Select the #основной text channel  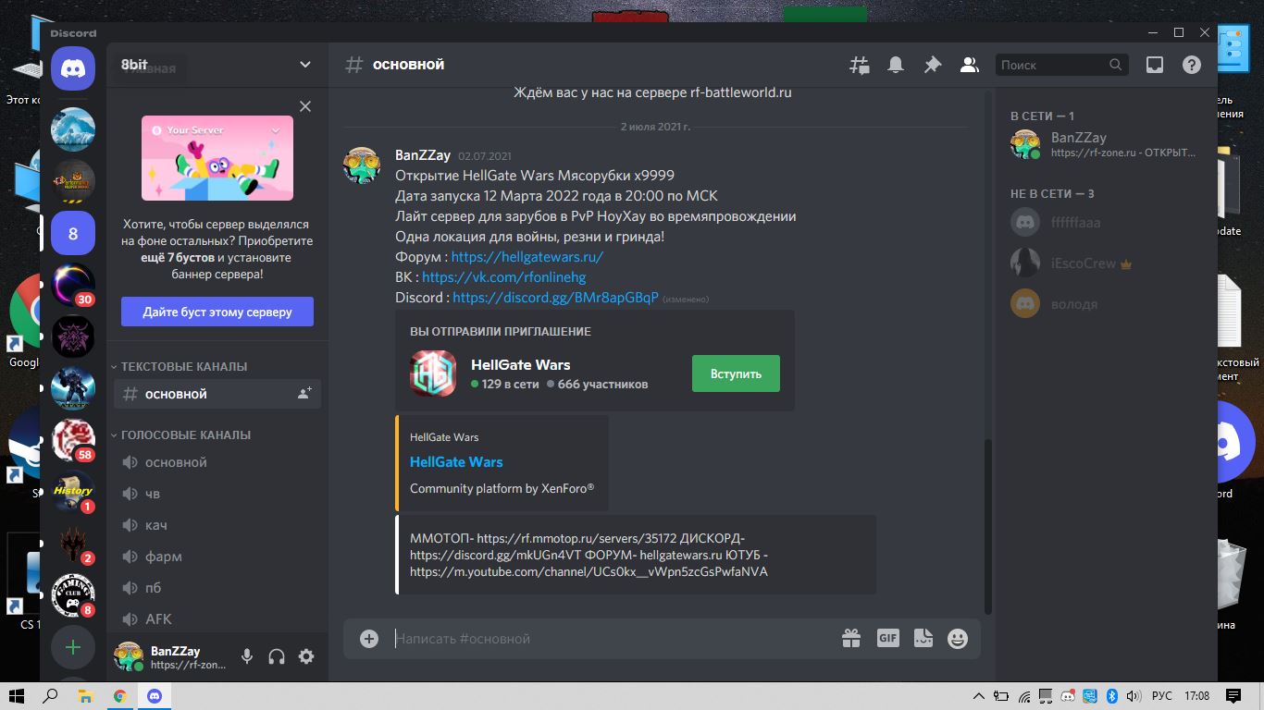[217, 394]
